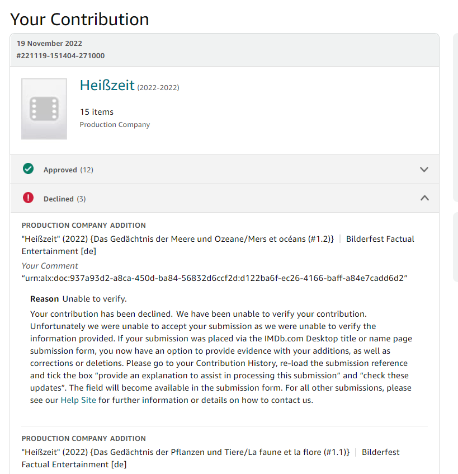Image resolution: width=458 pixels, height=474 pixels.
Task: Click the red Declined exclamation icon
Action: coord(29,198)
